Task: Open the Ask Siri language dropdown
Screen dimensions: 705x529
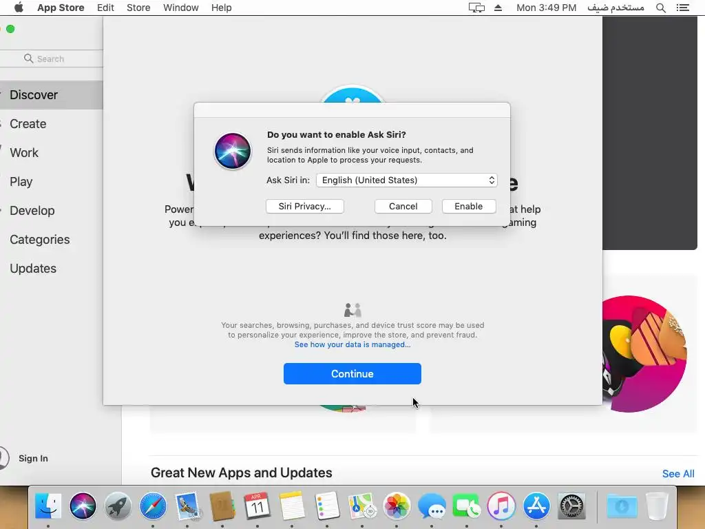Action: (x=406, y=180)
